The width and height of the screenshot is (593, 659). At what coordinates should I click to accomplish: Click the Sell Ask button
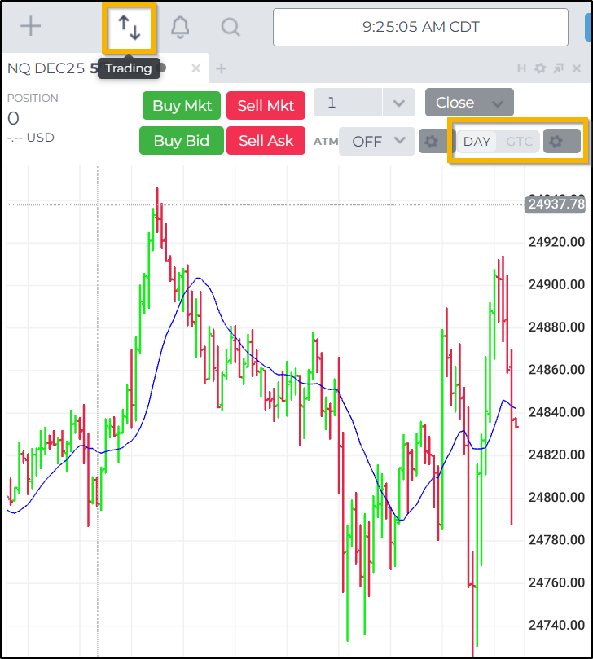pyautogui.click(x=266, y=140)
